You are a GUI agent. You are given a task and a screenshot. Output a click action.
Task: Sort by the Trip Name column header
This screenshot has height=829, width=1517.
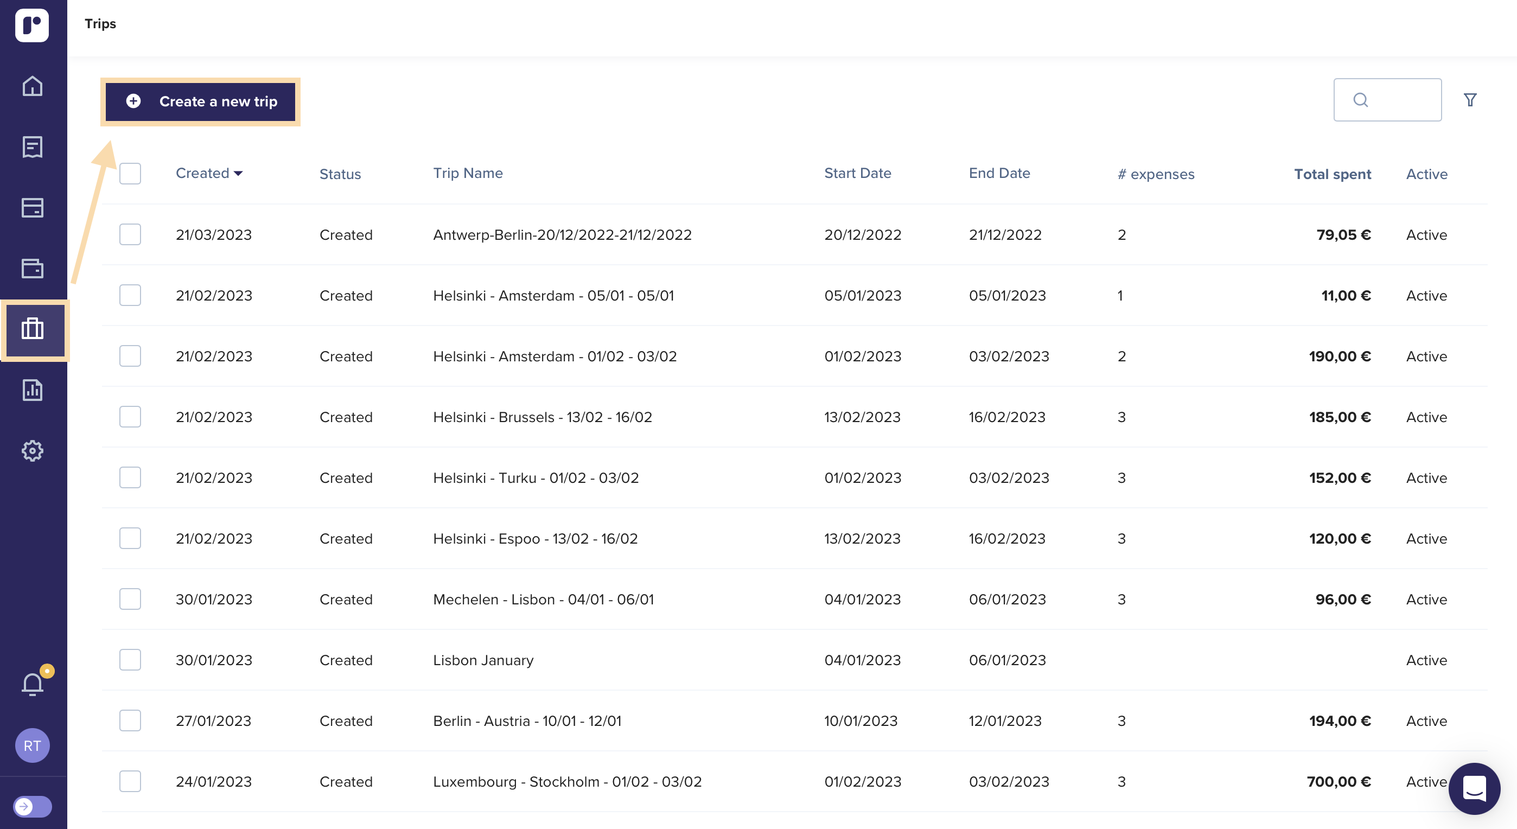pos(468,173)
